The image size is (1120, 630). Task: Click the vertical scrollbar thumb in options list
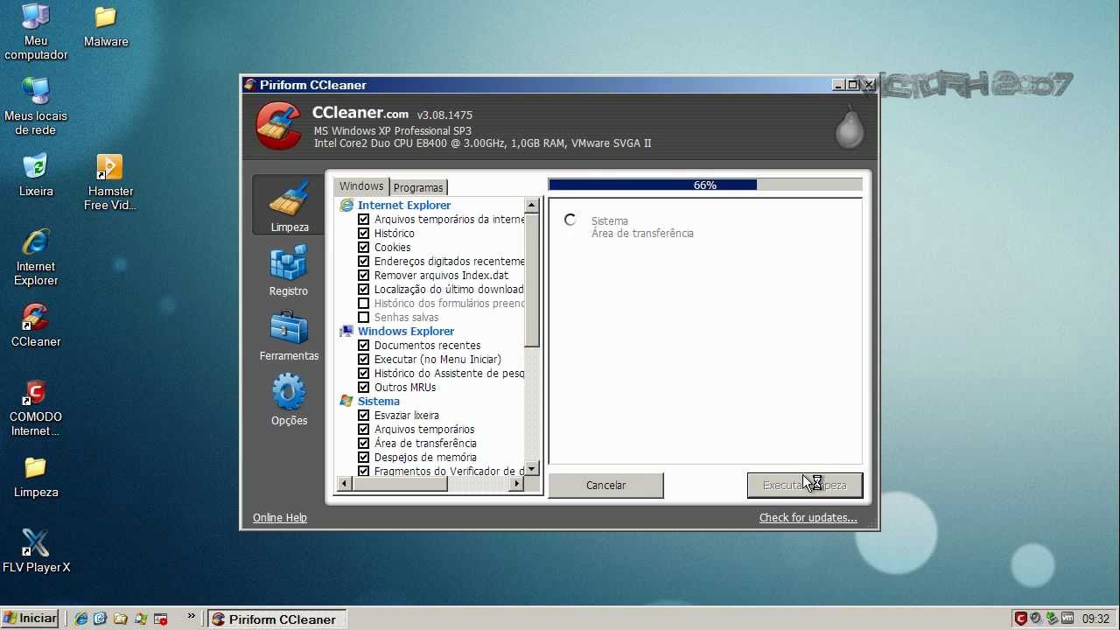point(532,280)
